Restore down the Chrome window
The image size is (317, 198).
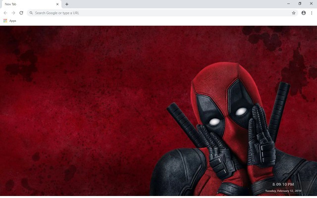(300, 3)
